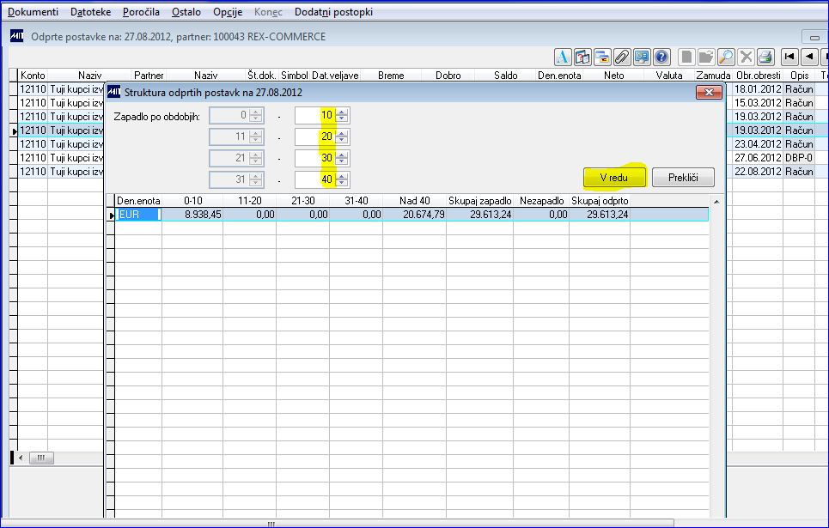The image size is (829, 528).
Task: Click the blue letter A font icon
Action: click(563, 57)
